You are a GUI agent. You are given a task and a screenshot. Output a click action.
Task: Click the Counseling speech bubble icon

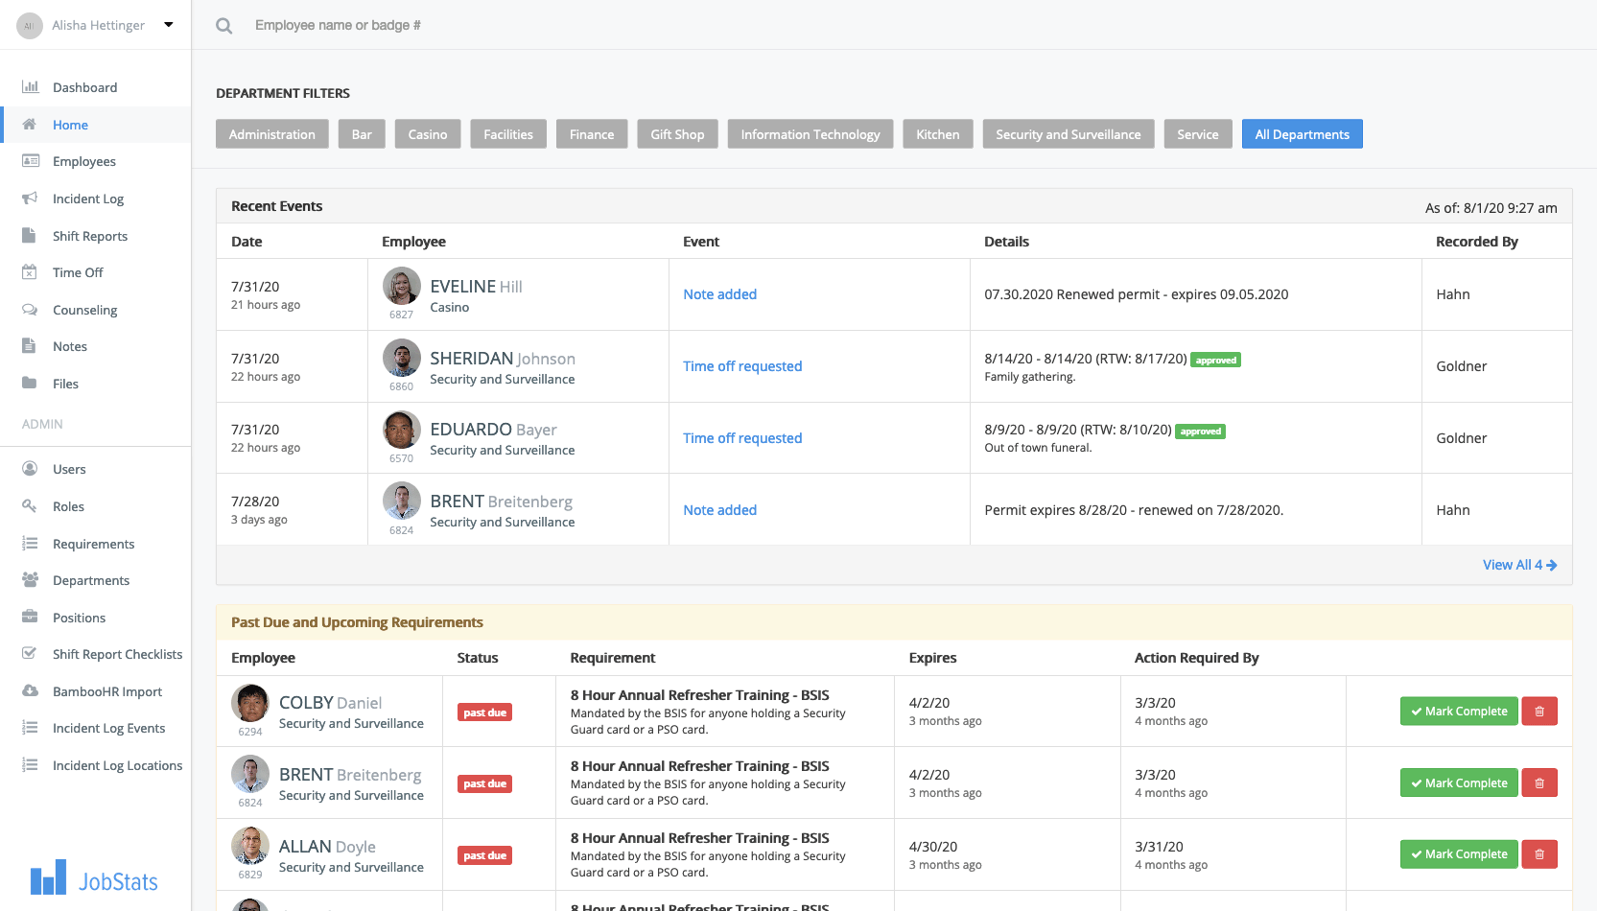coord(30,310)
